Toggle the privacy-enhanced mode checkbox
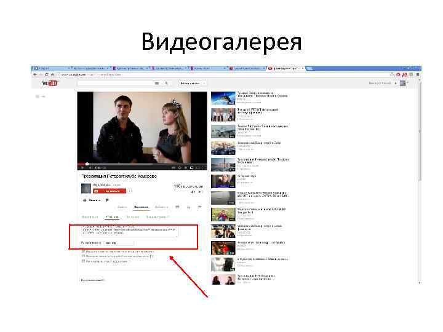The image size is (443, 332). 83,256
